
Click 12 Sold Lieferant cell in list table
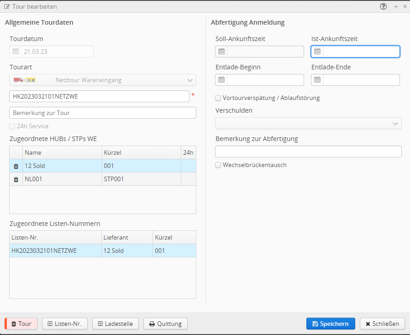coord(127,251)
